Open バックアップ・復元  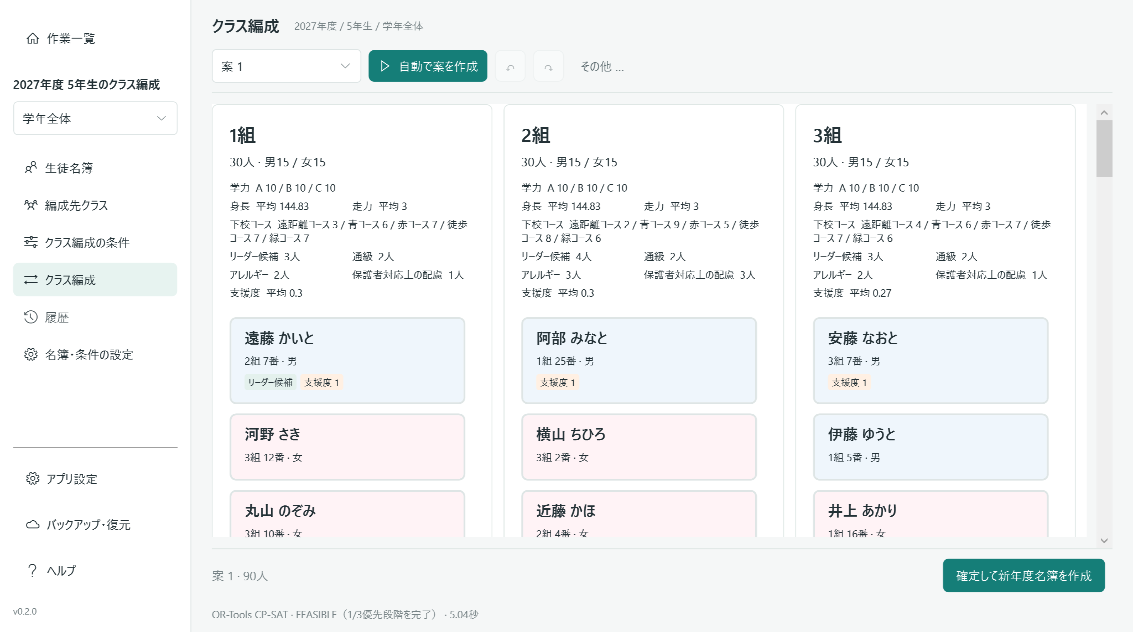click(x=96, y=524)
